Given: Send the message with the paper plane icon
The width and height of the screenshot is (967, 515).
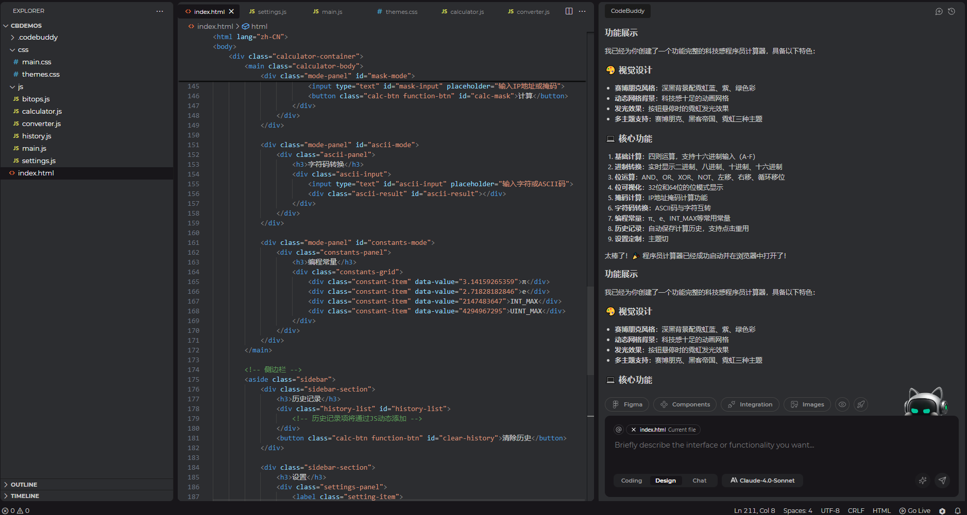Looking at the screenshot, I should tap(942, 481).
